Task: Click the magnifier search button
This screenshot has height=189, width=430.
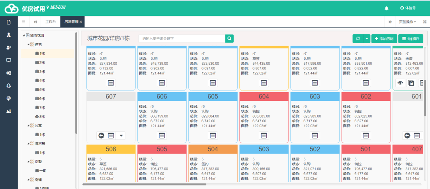Action: (x=229, y=39)
